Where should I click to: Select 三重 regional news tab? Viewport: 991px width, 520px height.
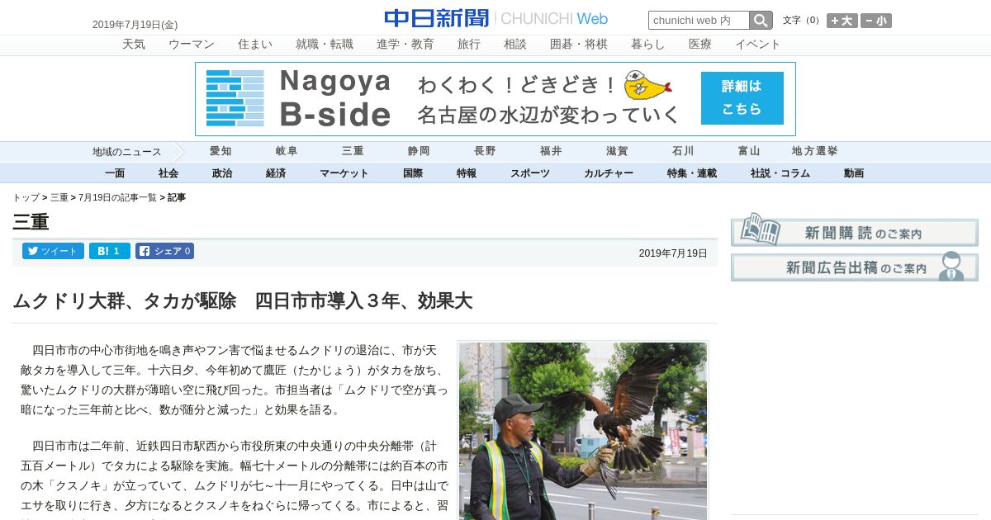353,151
